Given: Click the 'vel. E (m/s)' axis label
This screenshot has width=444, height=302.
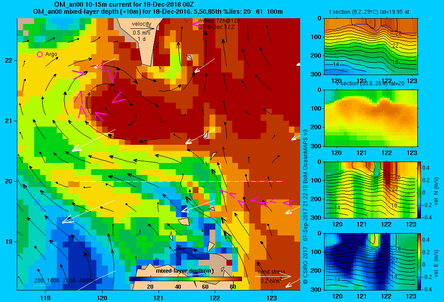Looking at the screenshot, I should pyautogui.click(x=436, y=263).
